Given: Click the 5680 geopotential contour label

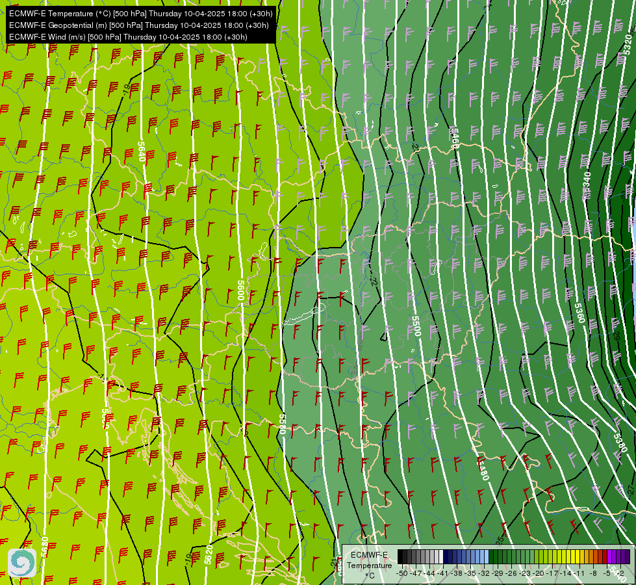Looking at the screenshot, I should [45, 547].
